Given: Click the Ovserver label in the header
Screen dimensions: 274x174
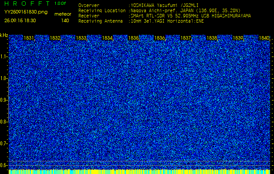Looking at the screenshot, I should tap(89, 6).
